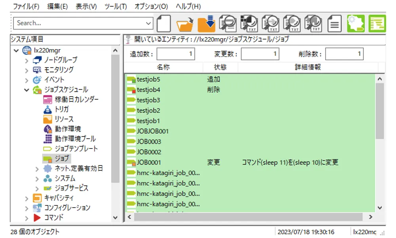Screen dimensions: 396x238
Task: Expand the モニタリング tree node
Action: (27, 70)
